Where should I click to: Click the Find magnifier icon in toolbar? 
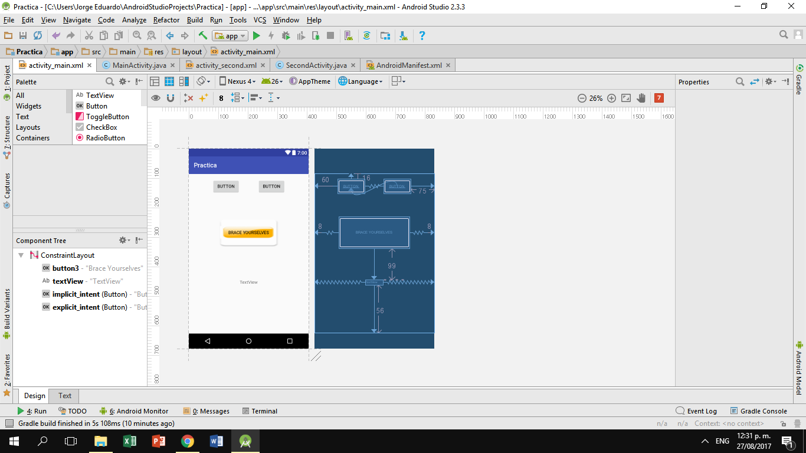137,36
